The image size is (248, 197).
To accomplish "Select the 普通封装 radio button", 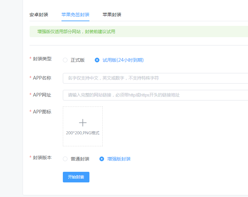I will pyautogui.click(x=65, y=159).
